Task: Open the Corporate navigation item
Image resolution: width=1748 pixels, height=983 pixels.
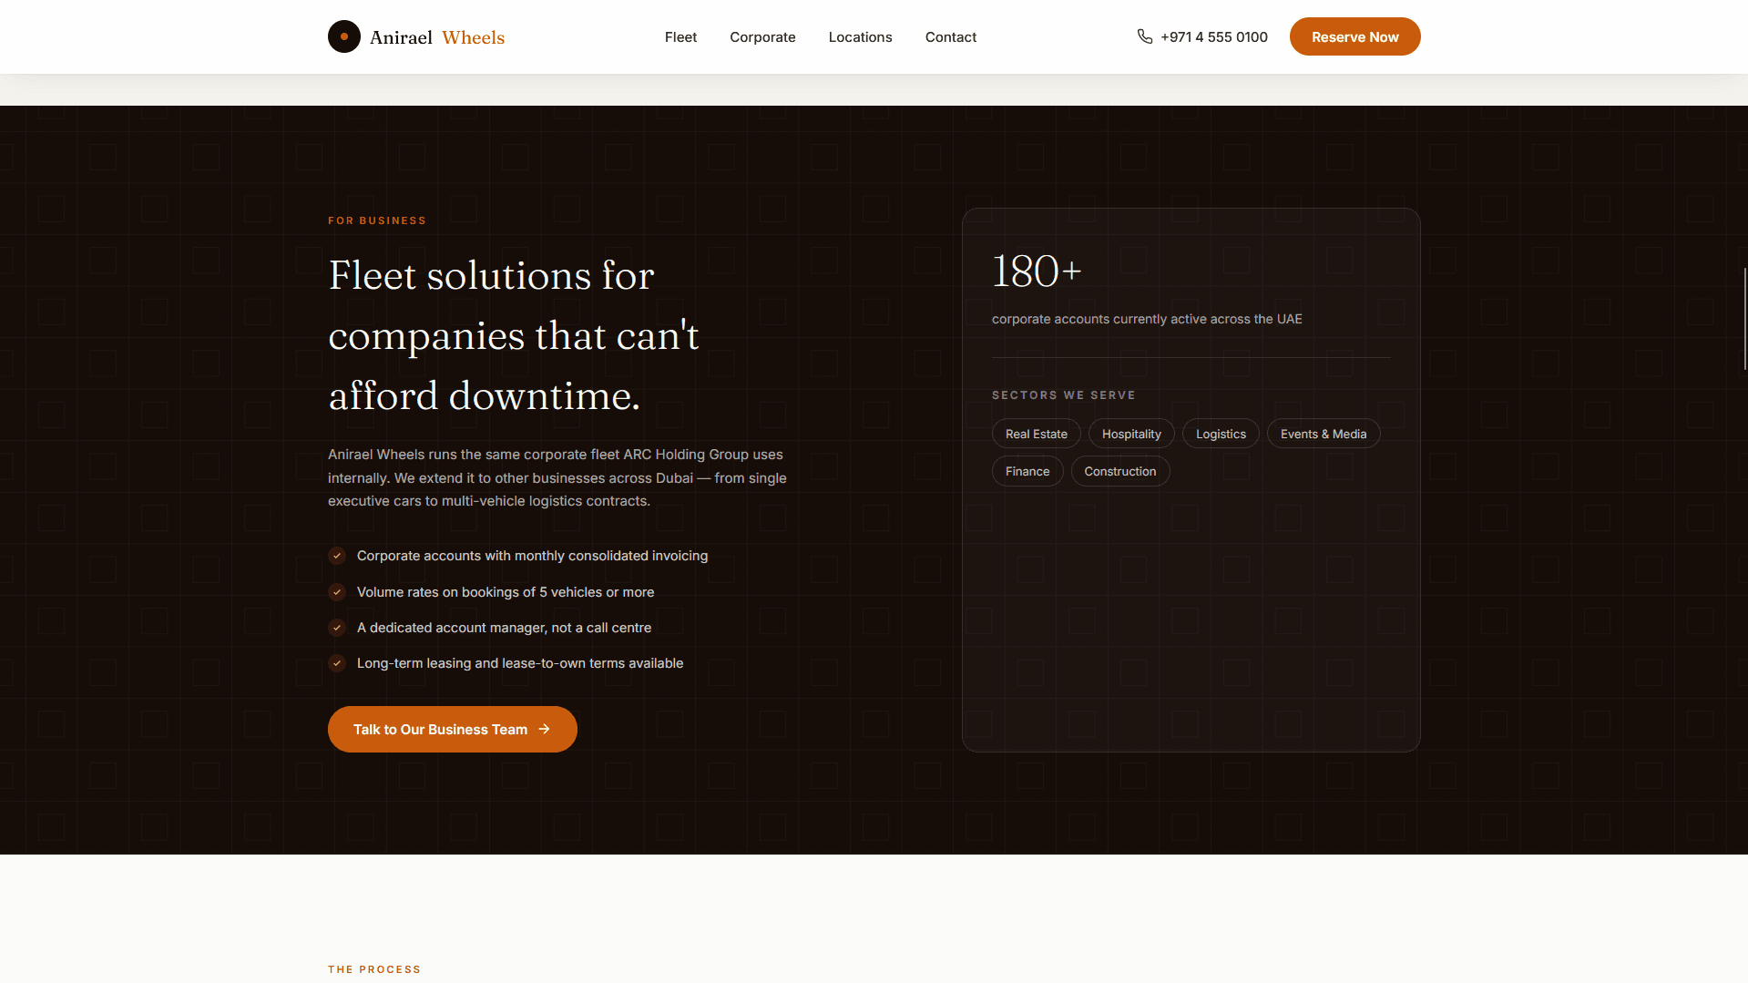Action: pos(762,36)
